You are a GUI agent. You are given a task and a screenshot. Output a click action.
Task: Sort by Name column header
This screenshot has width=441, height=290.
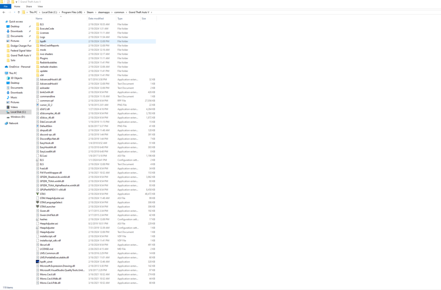[39, 19]
